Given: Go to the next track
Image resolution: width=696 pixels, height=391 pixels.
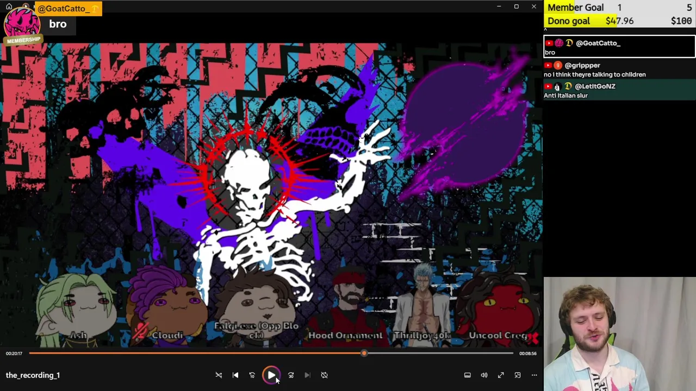Looking at the screenshot, I should point(307,375).
